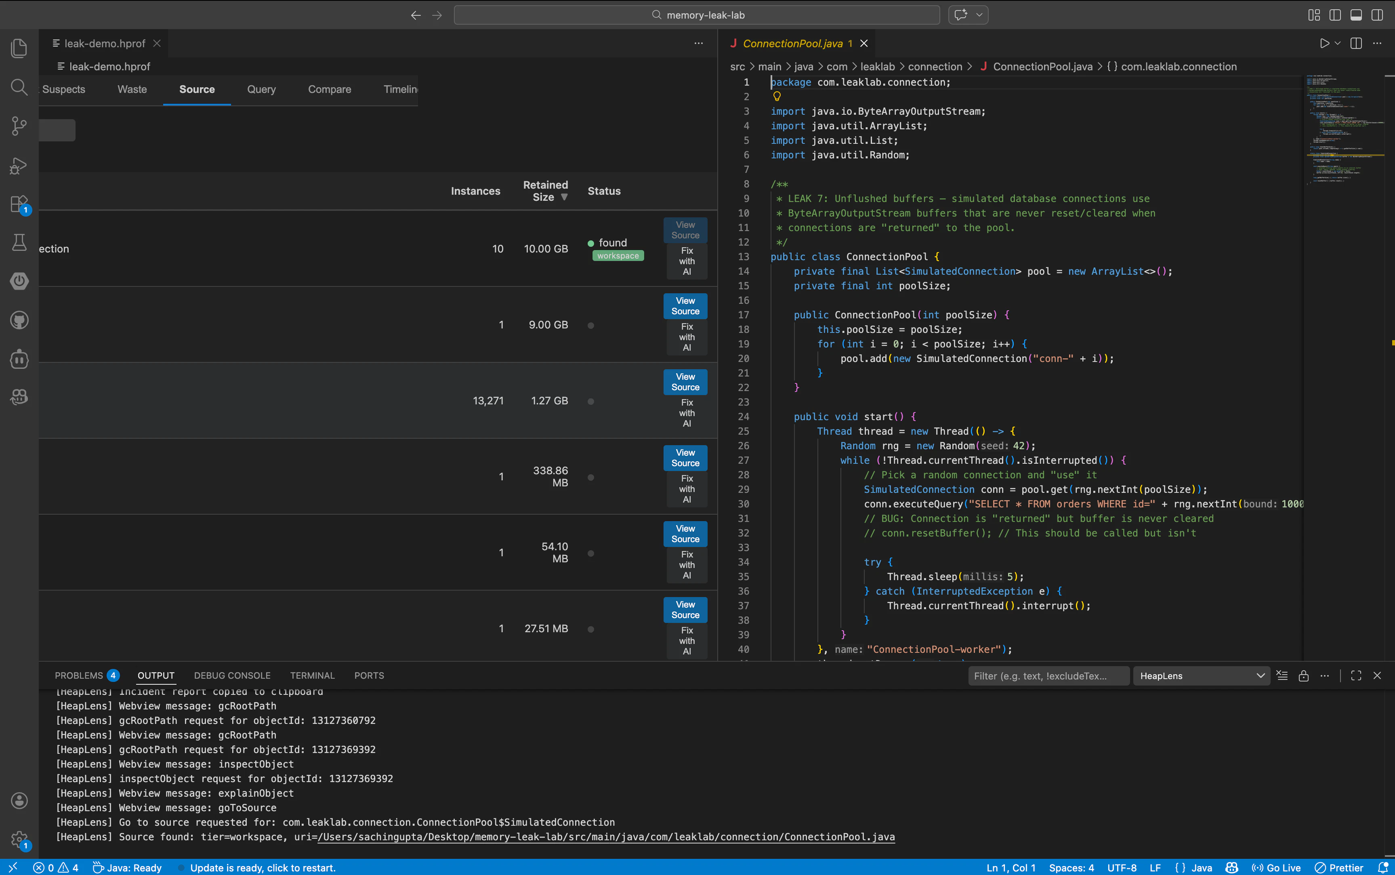This screenshot has height=875, width=1395.
Task: Click View Source for the 10.00 GB entry
Action: point(686,230)
